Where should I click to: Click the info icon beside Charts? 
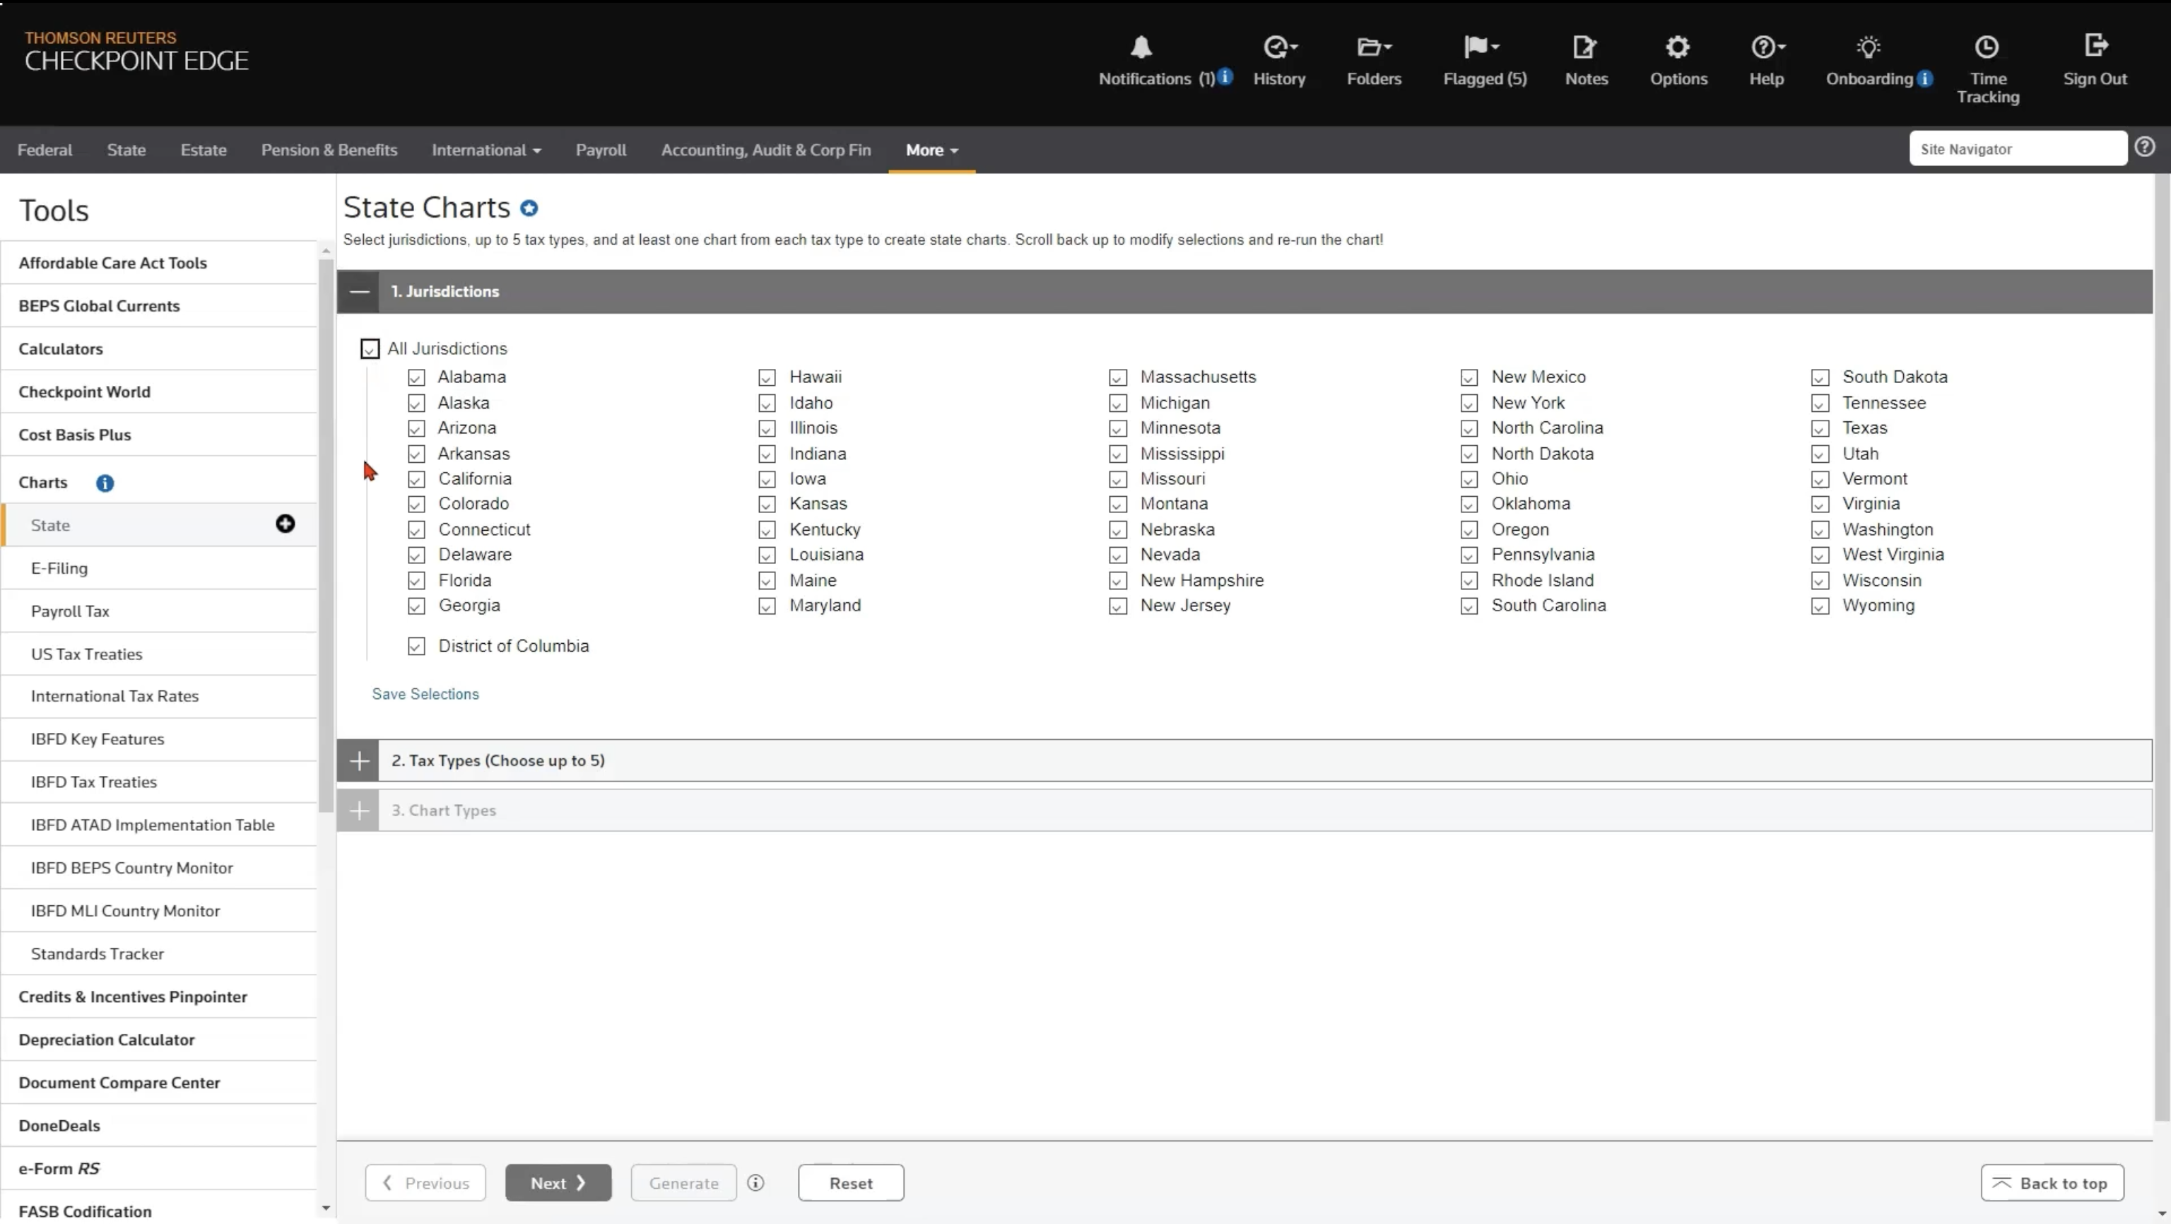tap(105, 483)
